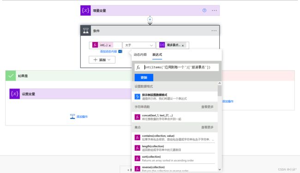300x173 pixels.
Task: Click the 增量变量 variable icon
Action: [85, 10]
